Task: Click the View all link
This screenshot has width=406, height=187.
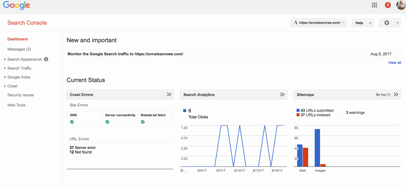Action: click(394, 63)
